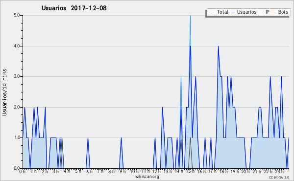Screen dimensions: 294x181
Task: Click the Total legend entry
Action: pyautogui.click(x=219, y=12)
